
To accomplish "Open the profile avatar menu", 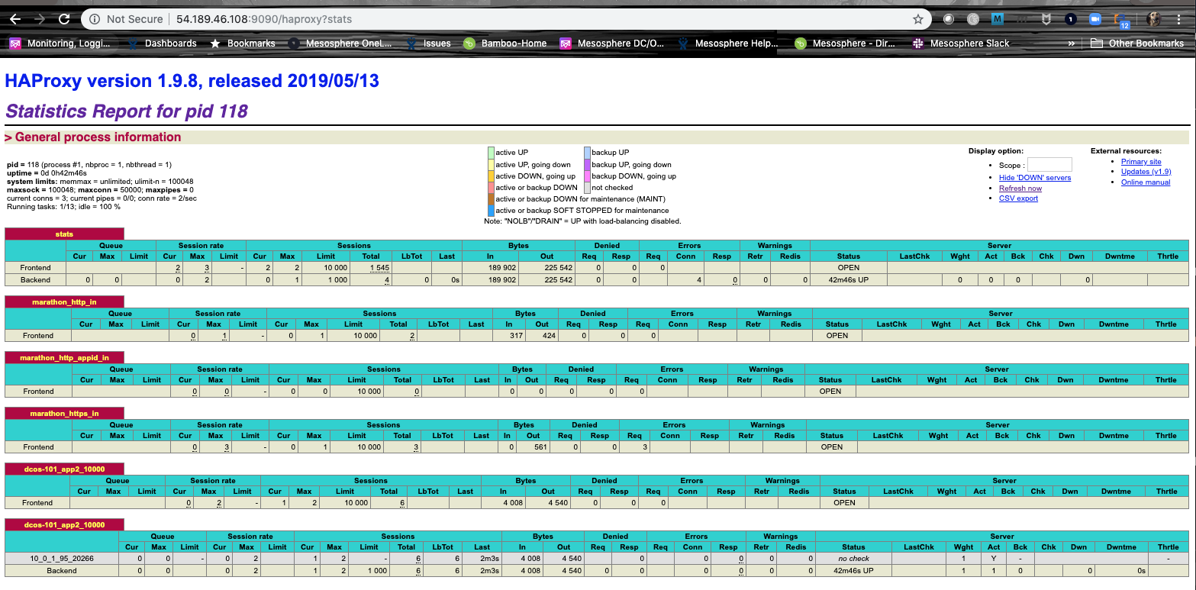I will click(1153, 19).
